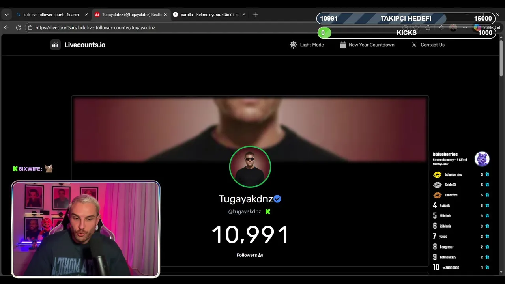Click the 10,991 follower counter
The width and height of the screenshot is (505, 284).
pyautogui.click(x=250, y=235)
